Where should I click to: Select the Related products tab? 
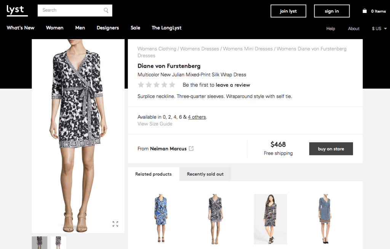pos(153,174)
